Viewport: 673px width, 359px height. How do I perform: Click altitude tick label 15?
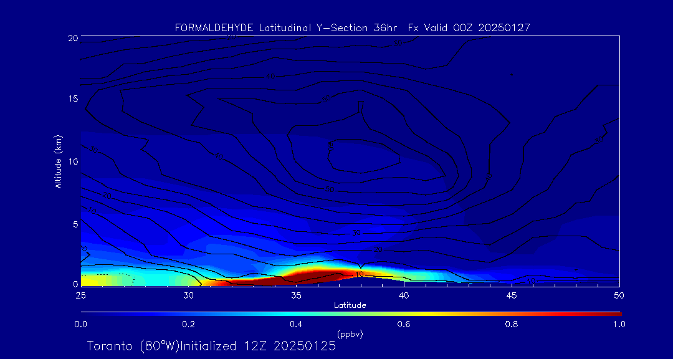72,99
